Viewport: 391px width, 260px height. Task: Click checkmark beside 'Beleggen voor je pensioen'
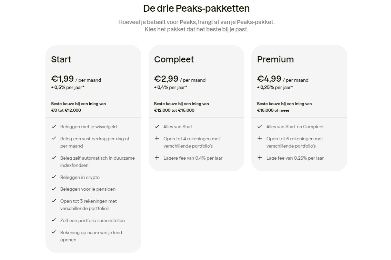coord(54,189)
